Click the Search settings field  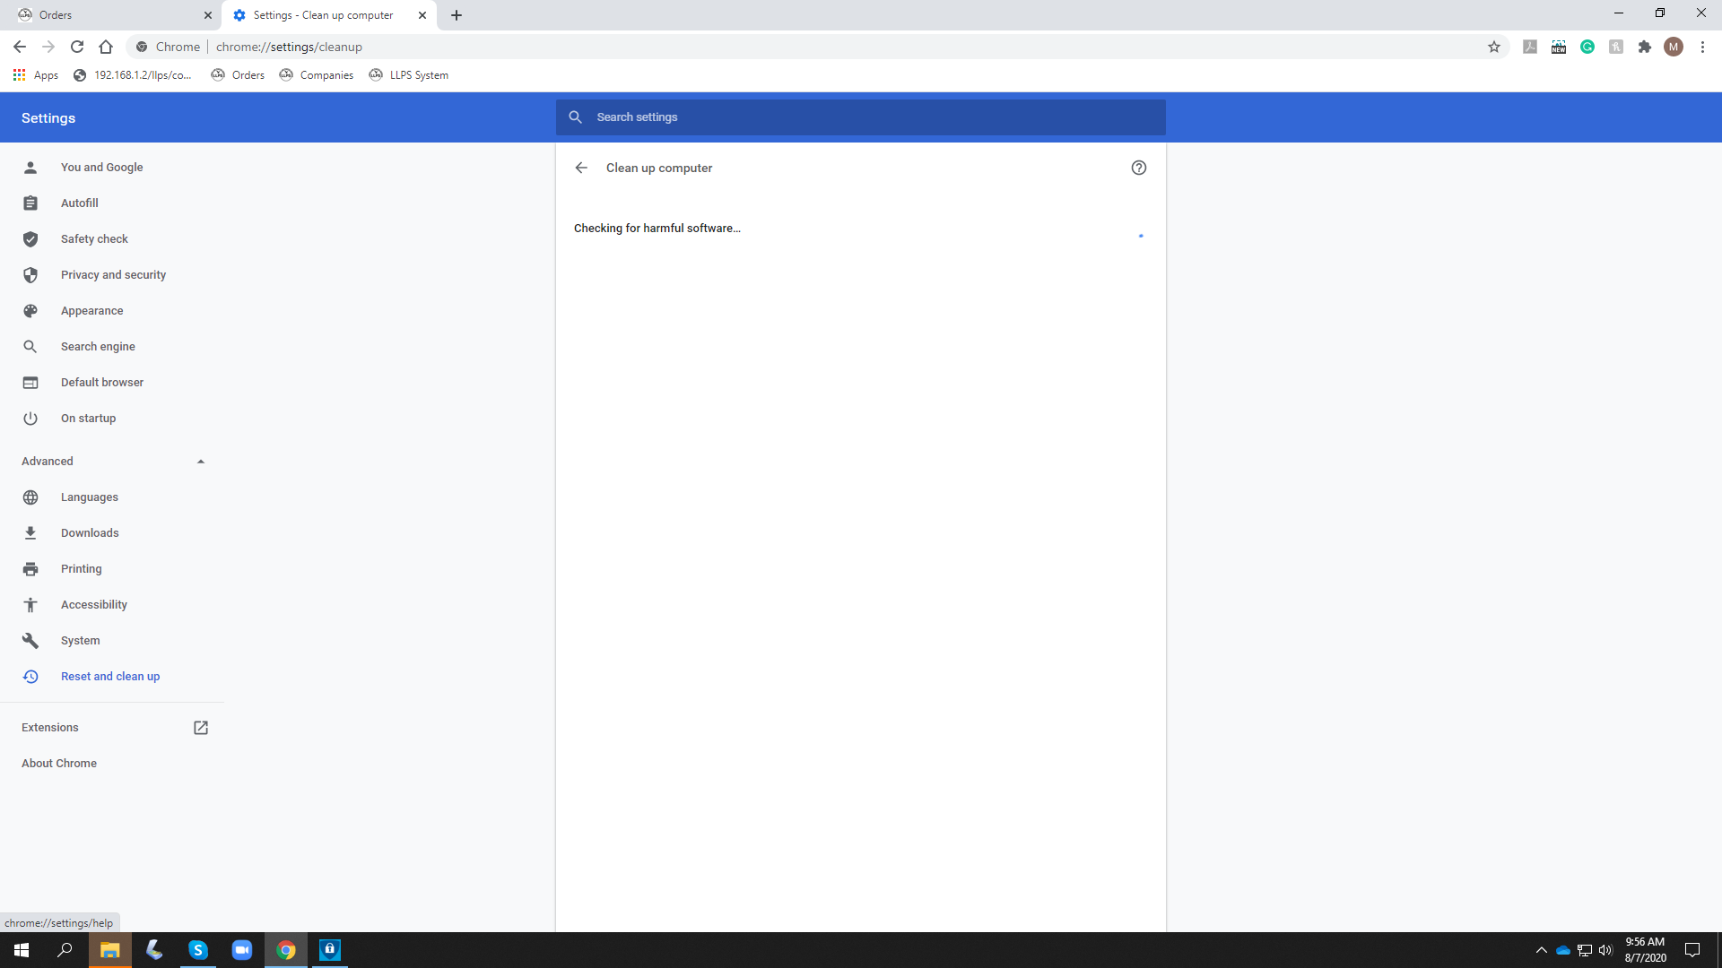[x=861, y=117]
